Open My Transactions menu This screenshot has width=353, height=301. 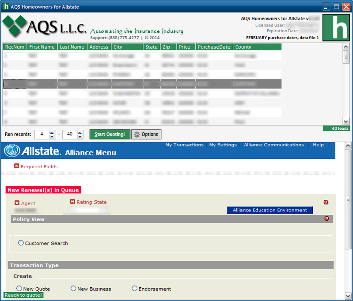[x=184, y=145]
